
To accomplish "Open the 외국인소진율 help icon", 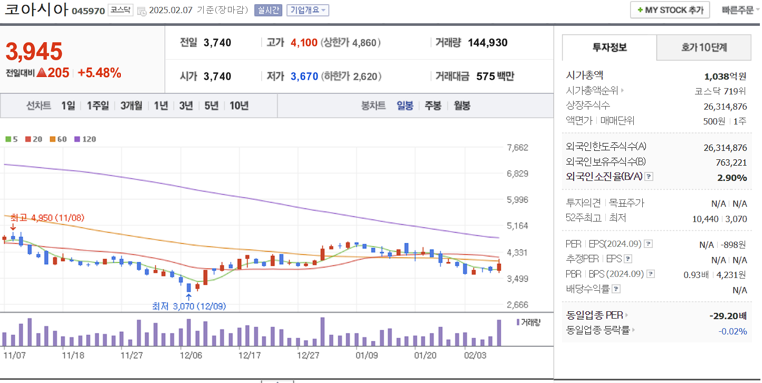I will (647, 177).
